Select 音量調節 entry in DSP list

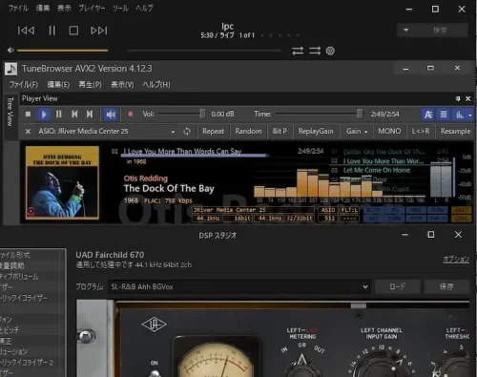point(12,265)
